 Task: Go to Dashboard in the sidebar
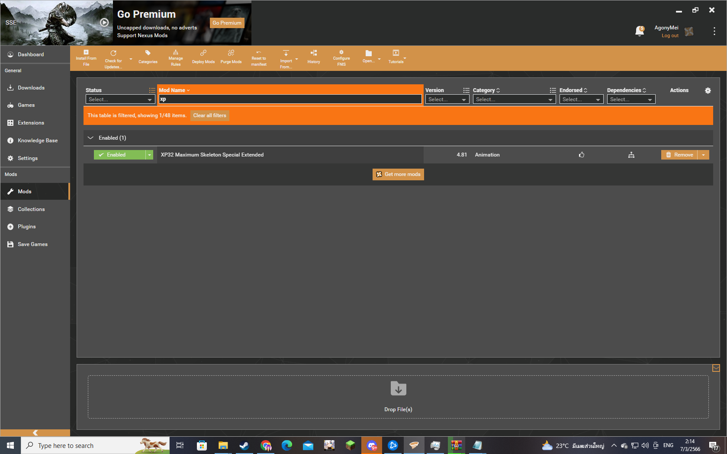click(x=35, y=54)
